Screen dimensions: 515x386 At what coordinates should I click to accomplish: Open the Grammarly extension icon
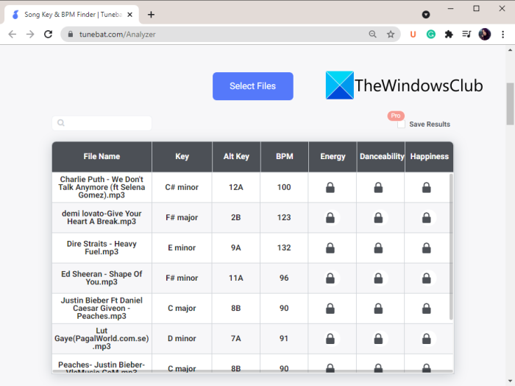tap(431, 34)
